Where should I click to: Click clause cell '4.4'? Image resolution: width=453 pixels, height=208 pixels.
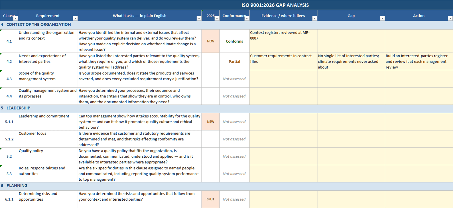(x=9, y=96)
